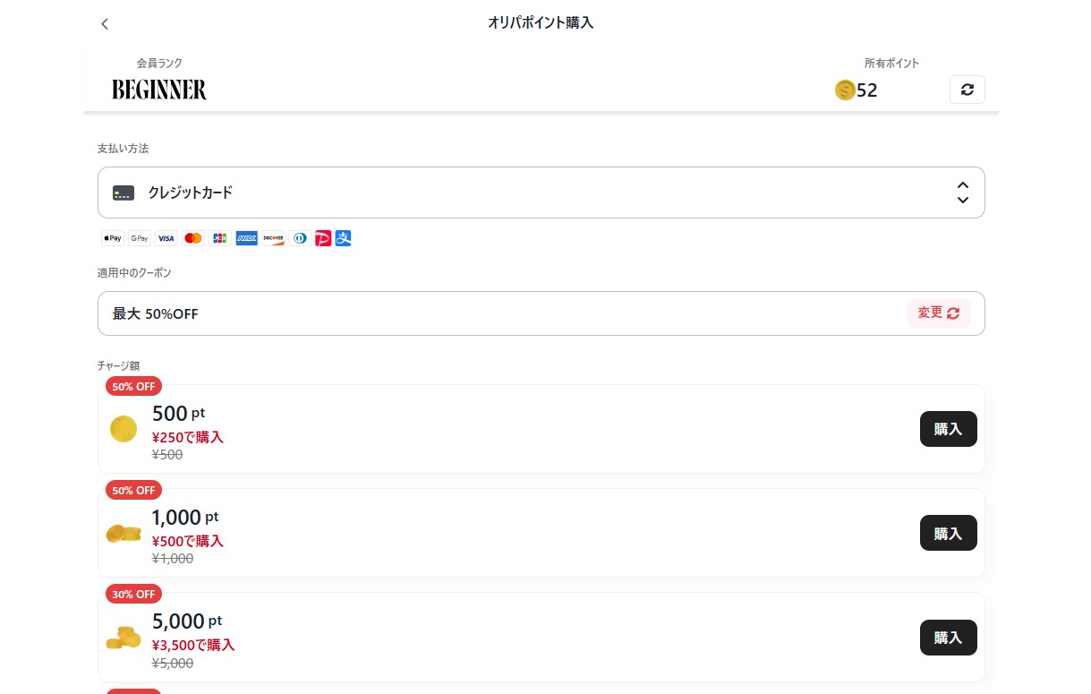The image size is (1091, 694).
Task: Click the Mastercard icon
Action: click(x=192, y=238)
